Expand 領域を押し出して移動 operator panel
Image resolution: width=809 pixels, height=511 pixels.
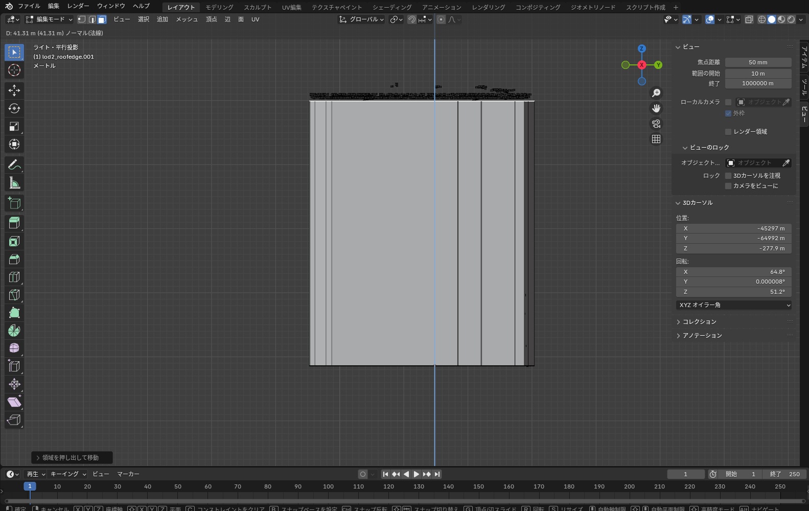(72, 458)
